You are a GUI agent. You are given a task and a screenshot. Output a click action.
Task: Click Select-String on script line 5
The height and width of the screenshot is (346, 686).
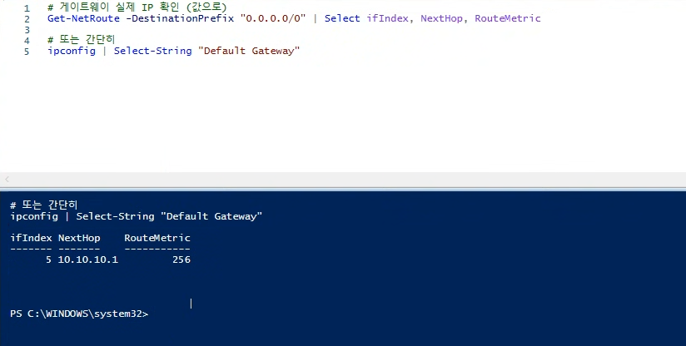point(152,51)
